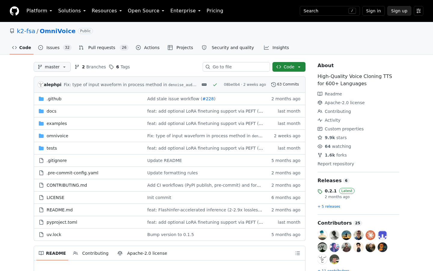Open the GitHub homepage logo
The height and width of the screenshot is (271, 433).
[14, 11]
